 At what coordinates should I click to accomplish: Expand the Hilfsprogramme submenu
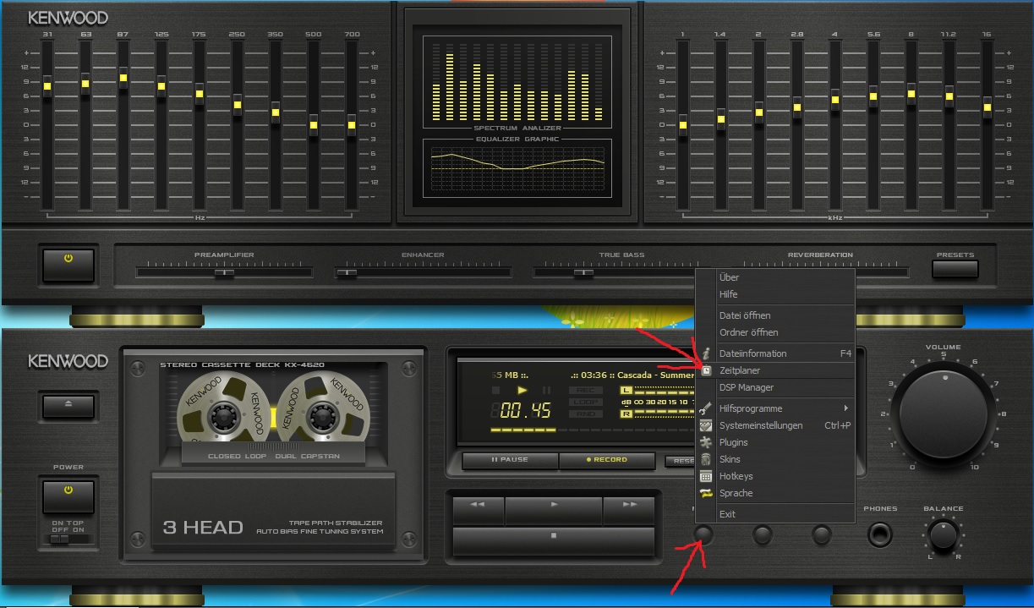[x=774, y=408]
